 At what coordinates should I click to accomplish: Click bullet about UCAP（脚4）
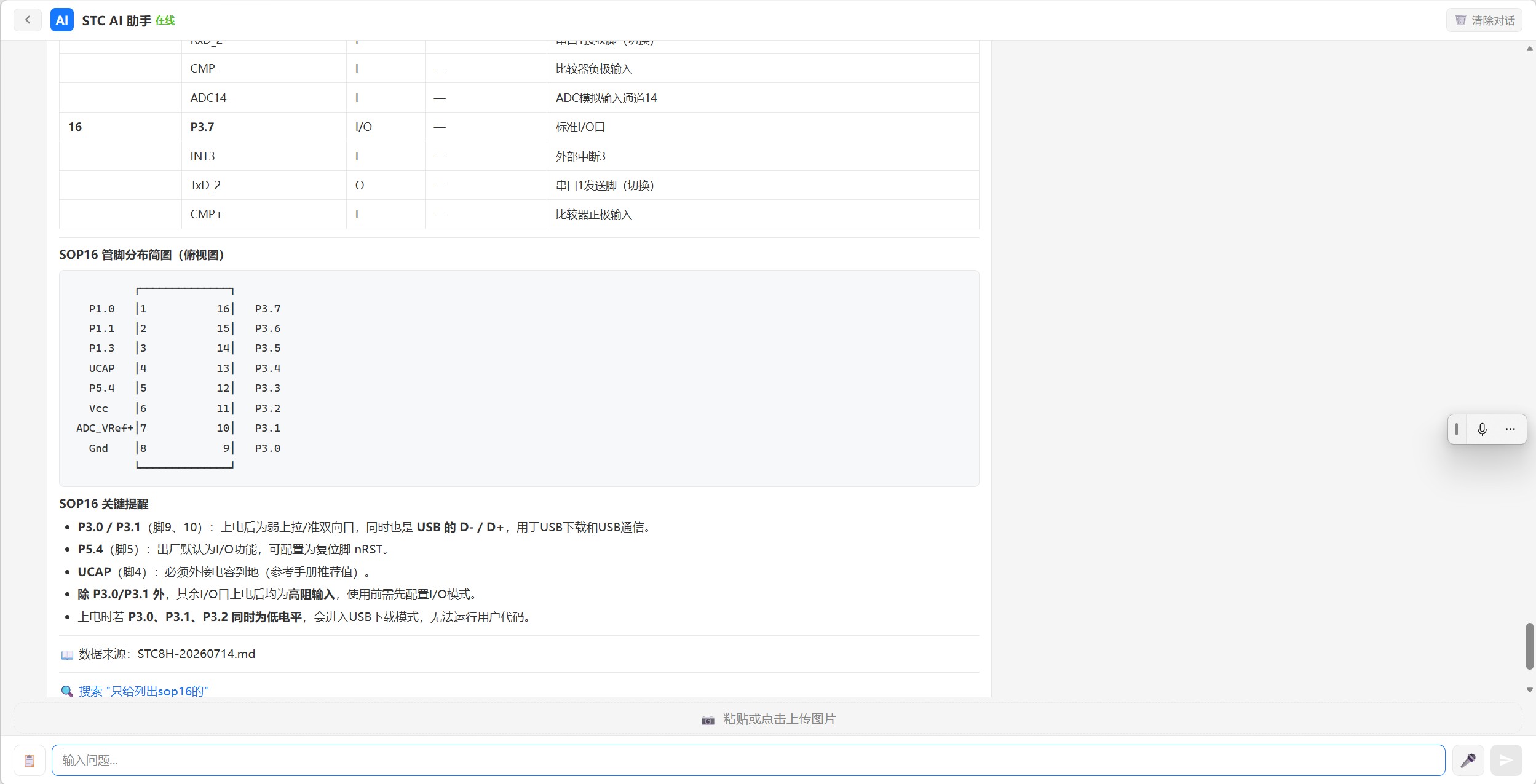coord(224,572)
